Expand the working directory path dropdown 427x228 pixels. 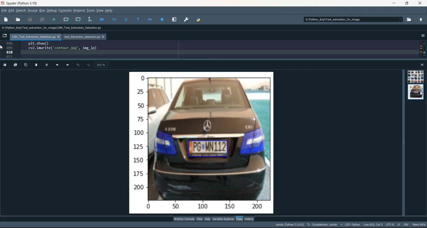[401, 20]
